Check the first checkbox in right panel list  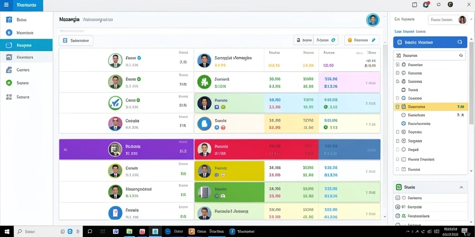[x=398, y=65]
